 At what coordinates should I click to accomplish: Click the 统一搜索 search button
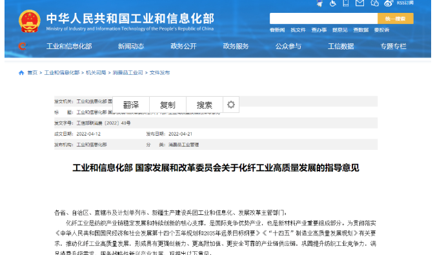coord(396,19)
